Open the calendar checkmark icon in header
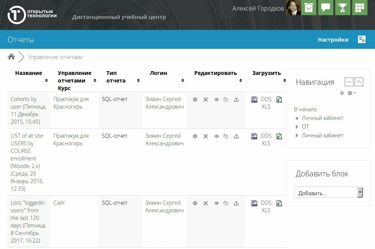The image size is (375, 249). (x=308, y=8)
